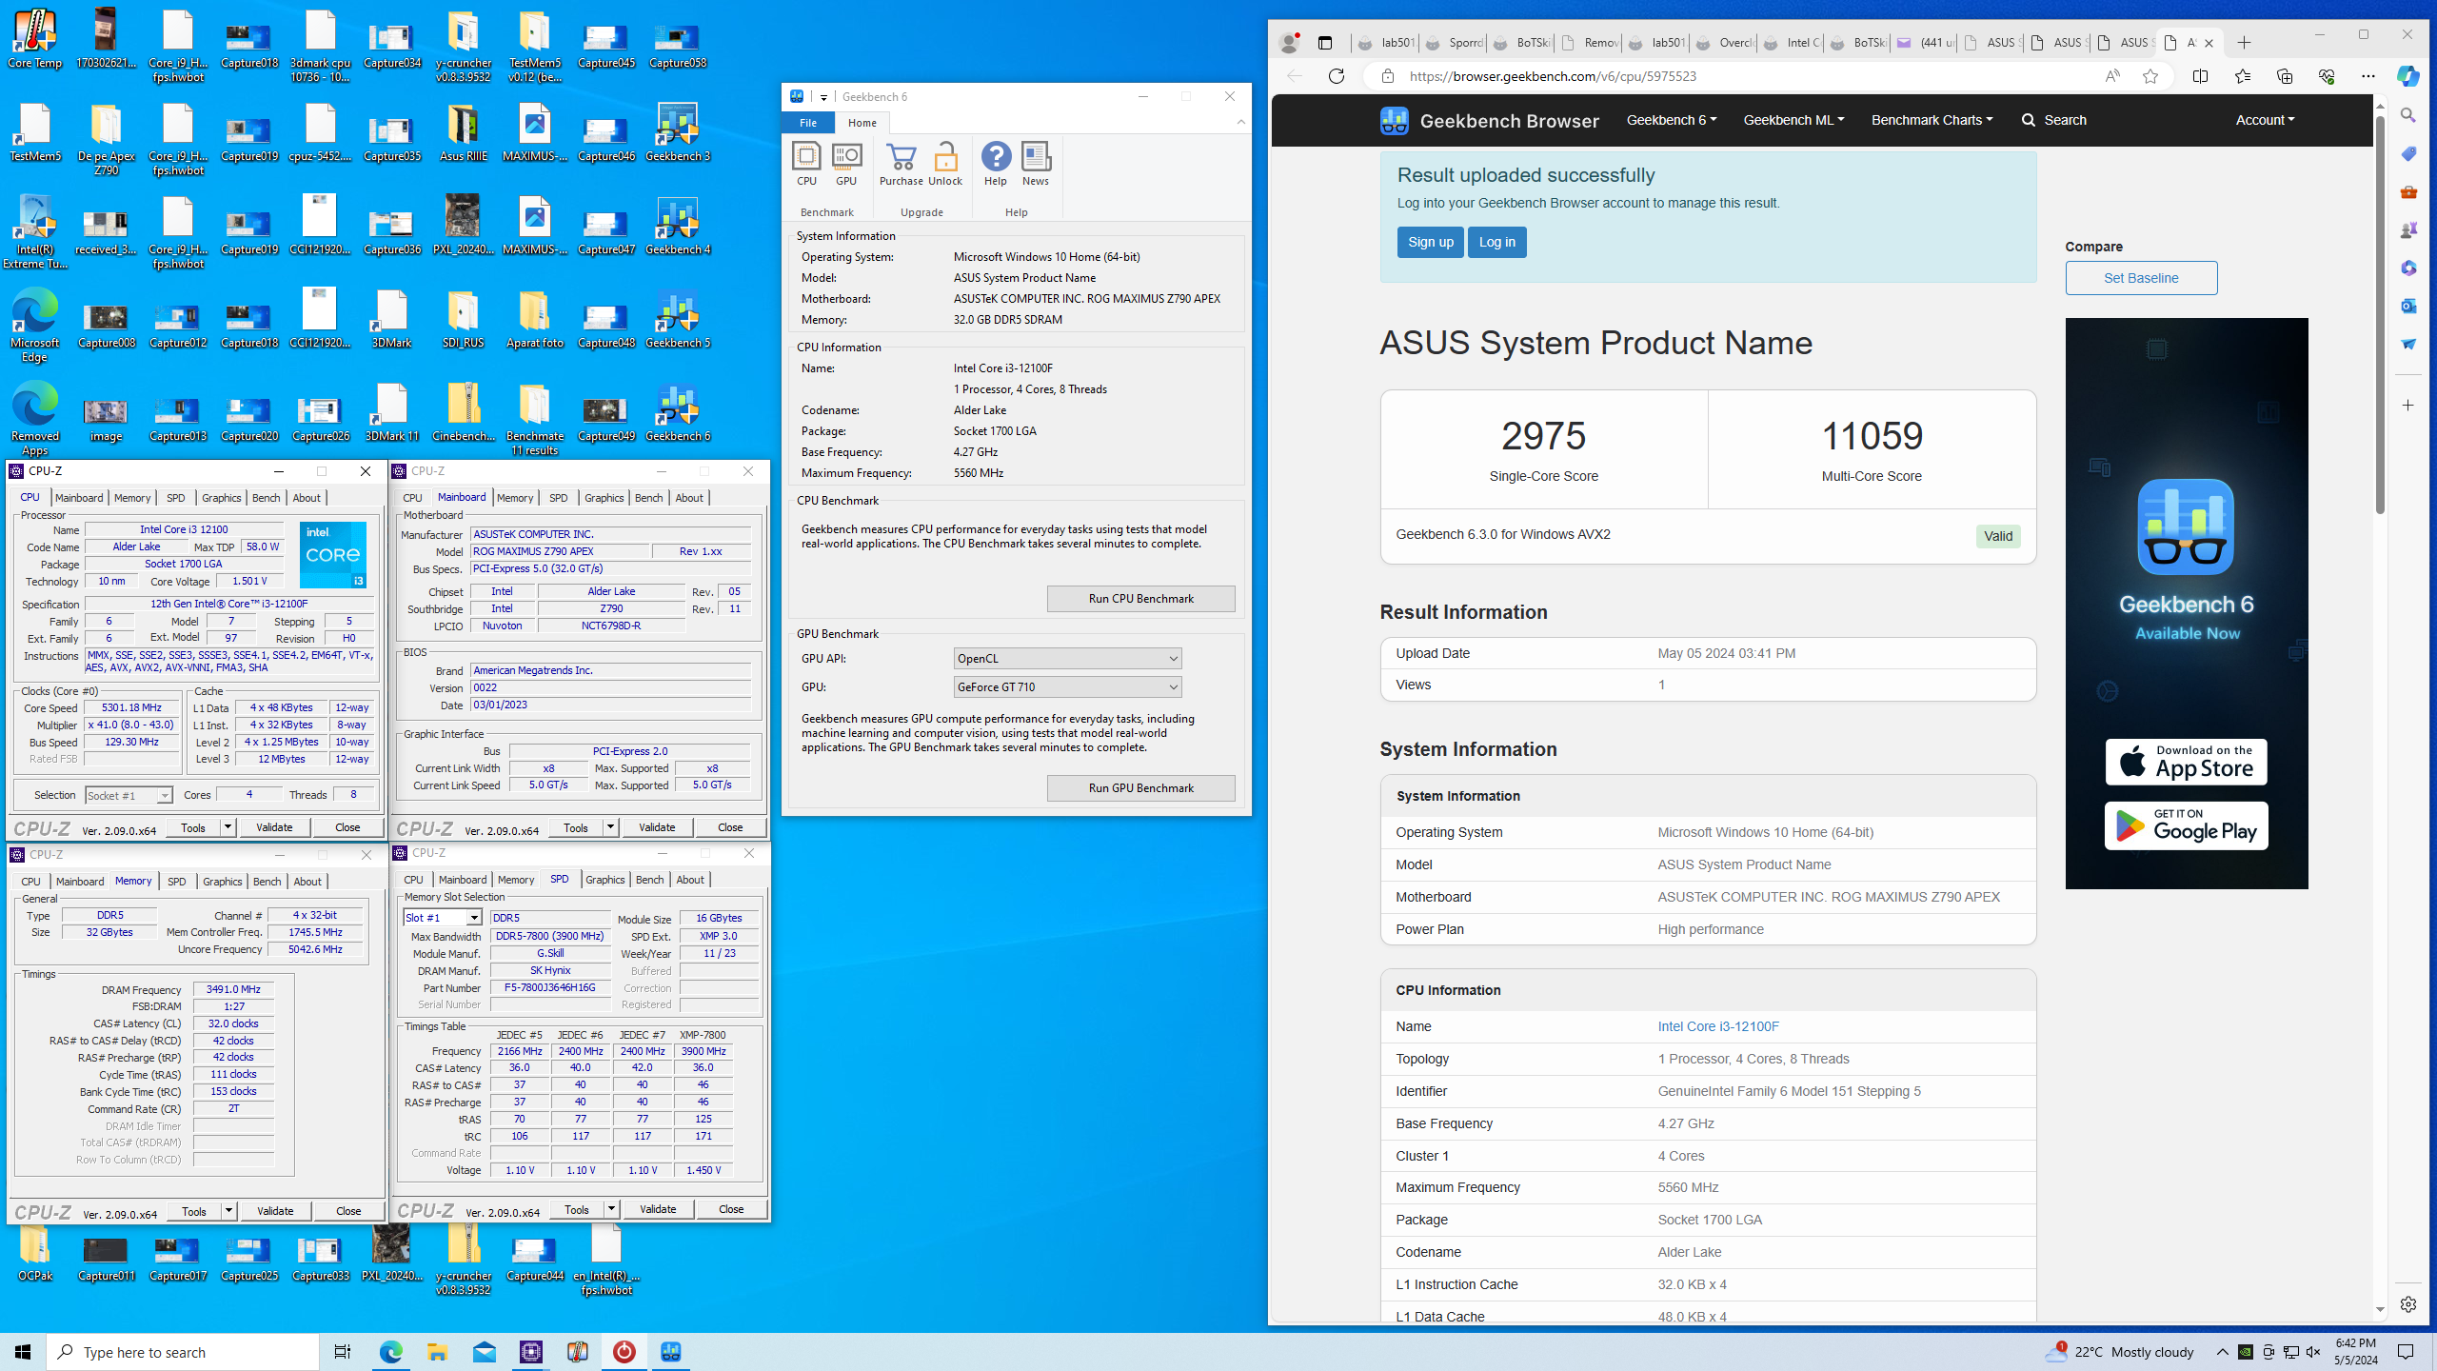Open Tools dropdown arrow in CPU-Z CPU window

228,827
